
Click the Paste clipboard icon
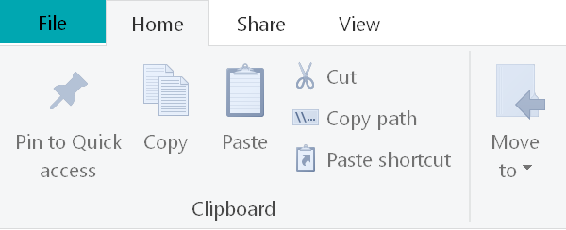pyautogui.click(x=245, y=90)
